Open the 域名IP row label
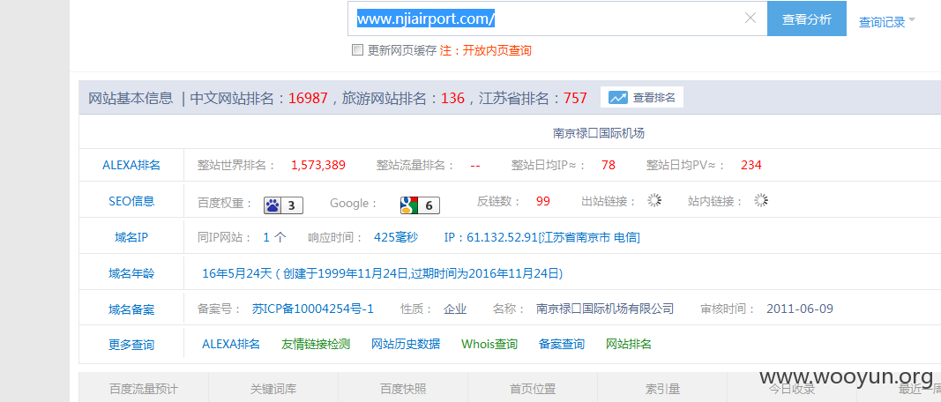 pyautogui.click(x=131, y=238)
